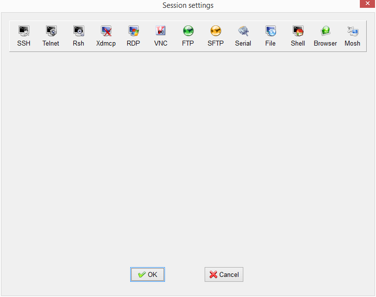This screenshot has height=297, width=376.
Task: Select the RDP remote desktop icon
Action: [133, 36]
